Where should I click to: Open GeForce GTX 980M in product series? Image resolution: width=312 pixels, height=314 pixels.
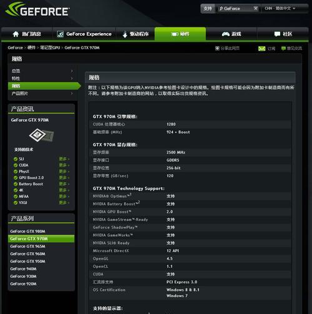(27, 232)
